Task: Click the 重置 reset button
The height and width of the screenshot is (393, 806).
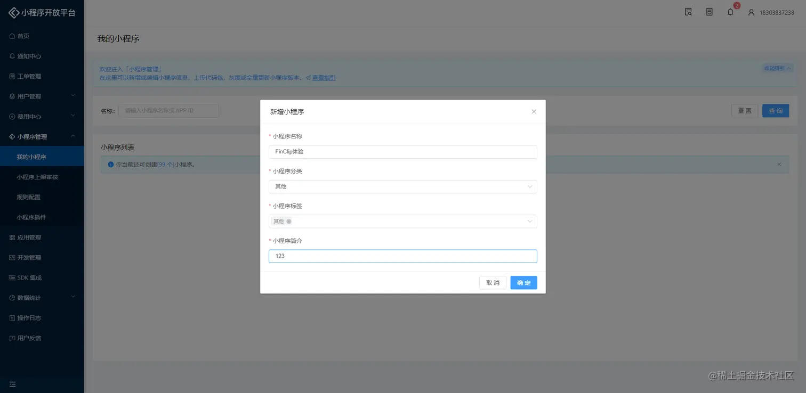Action: [745, 111]
